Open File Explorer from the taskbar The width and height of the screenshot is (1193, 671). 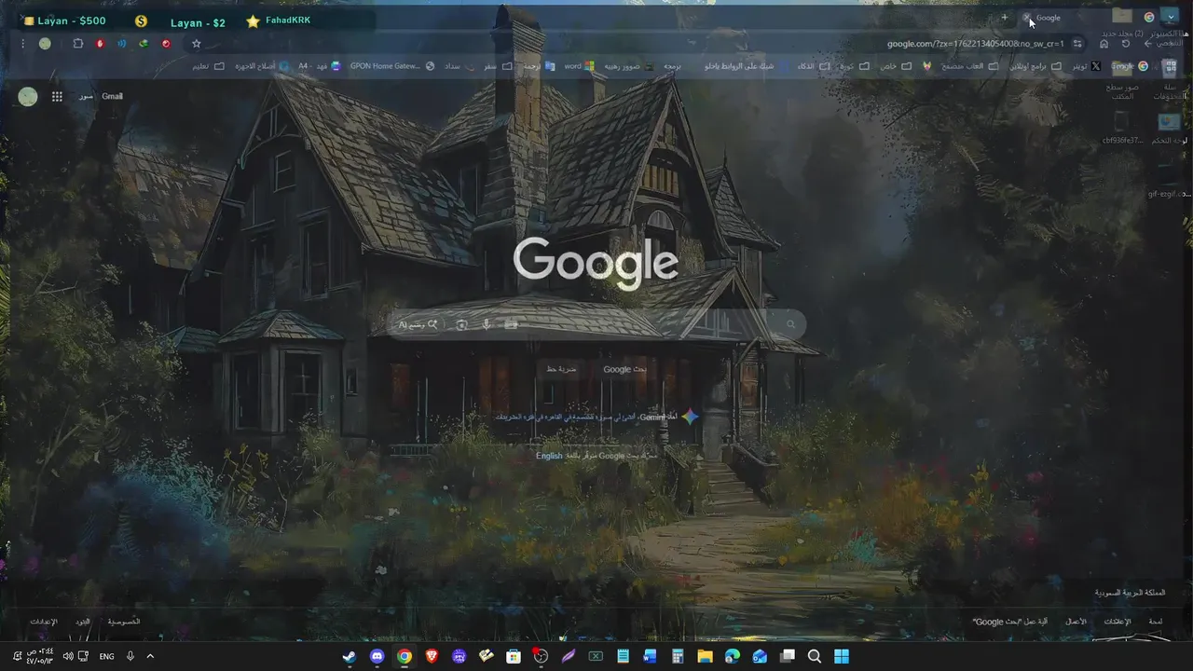(705, 656)
